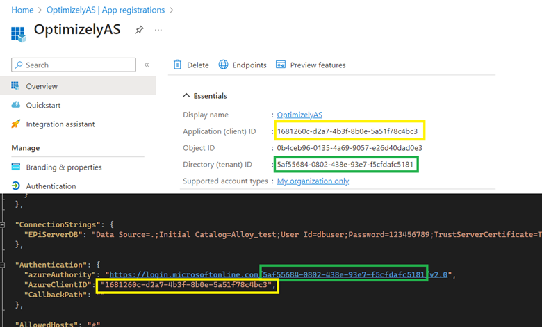
Task: Open Endpoints from the toolbar
Action: point(243,65)
